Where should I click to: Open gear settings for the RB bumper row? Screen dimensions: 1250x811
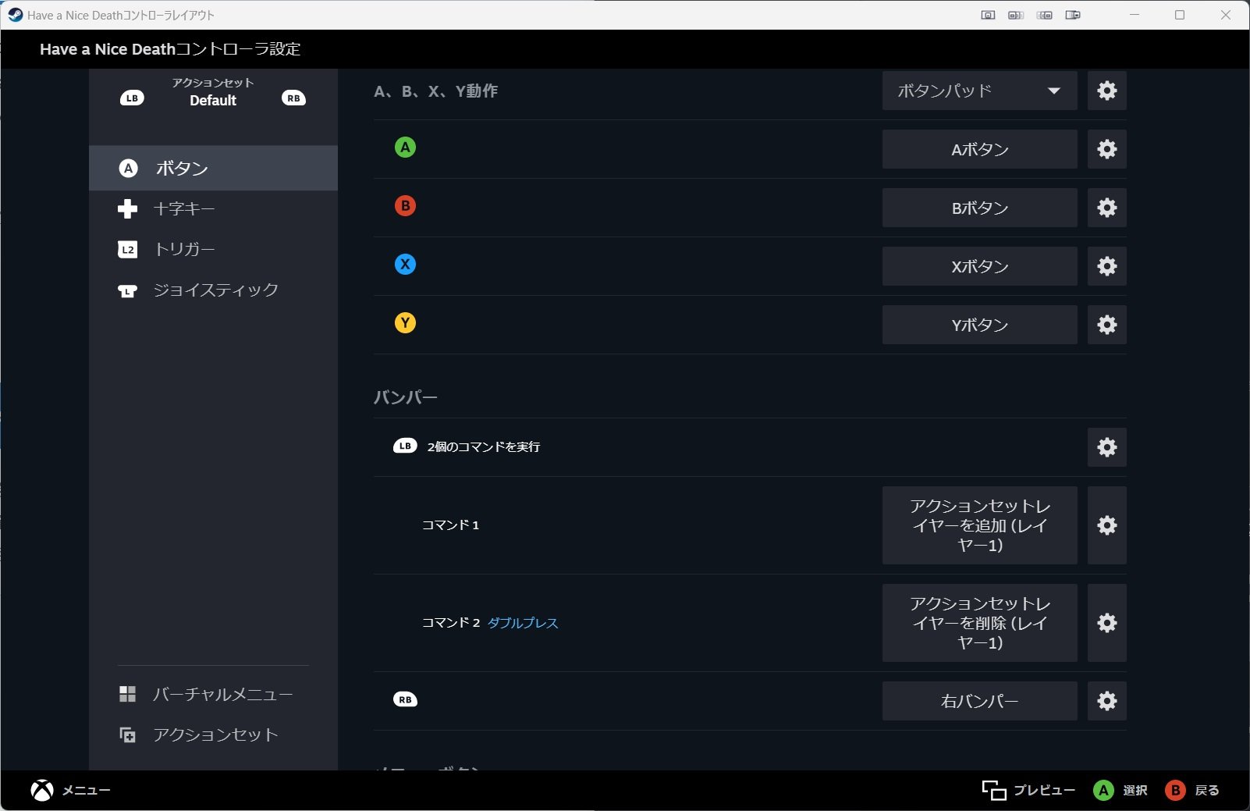[x=1106, y=701]
